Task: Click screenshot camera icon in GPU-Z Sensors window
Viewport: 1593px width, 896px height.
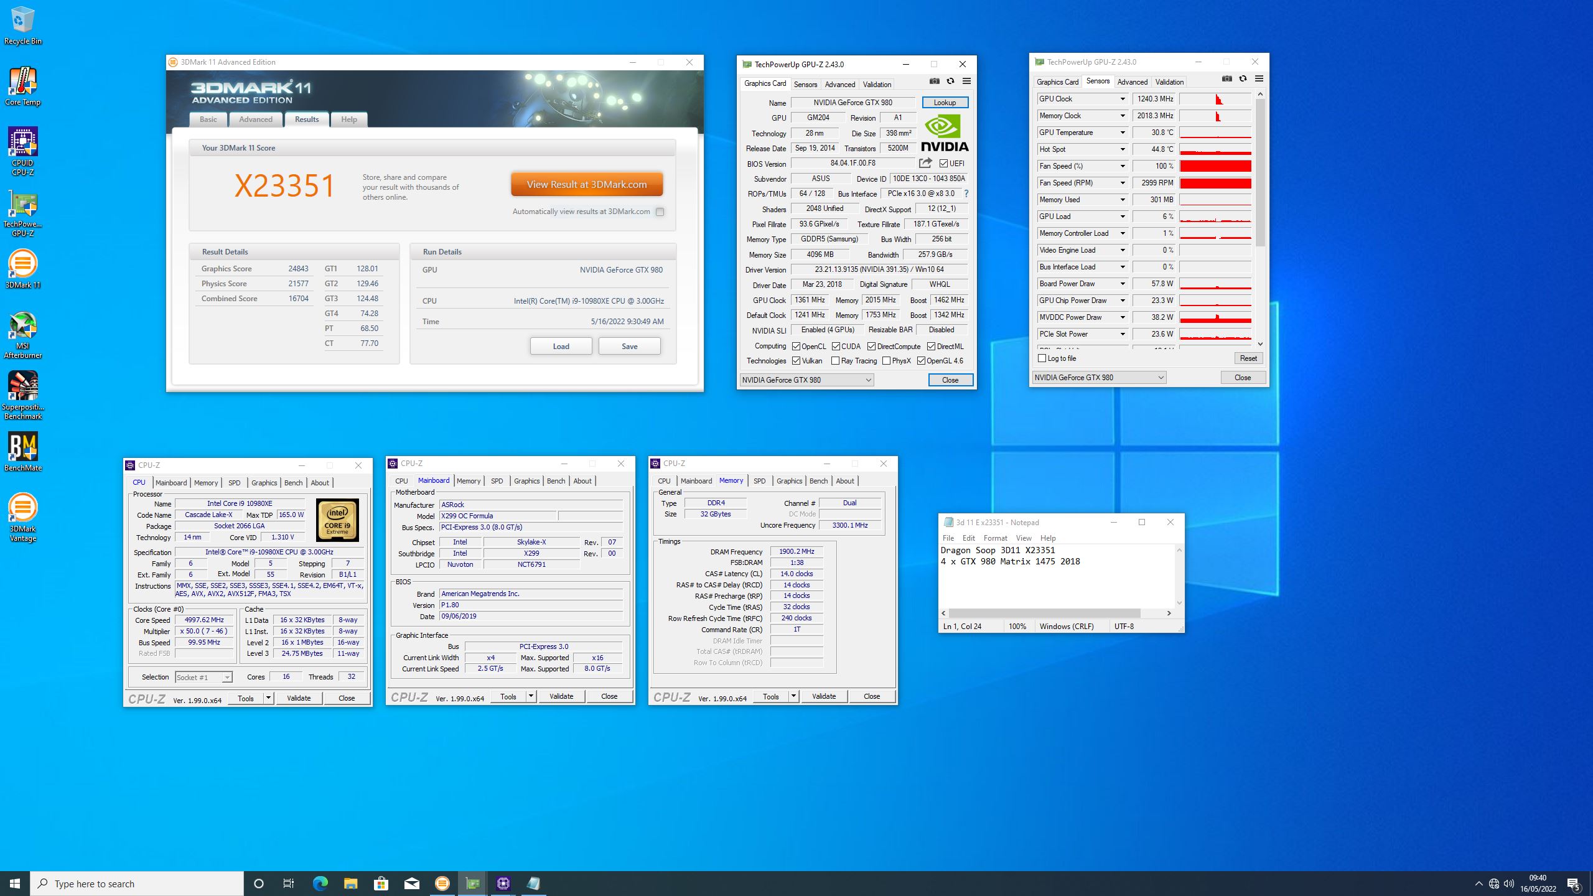Action: pyautogui.click(x=1227, y=78)
